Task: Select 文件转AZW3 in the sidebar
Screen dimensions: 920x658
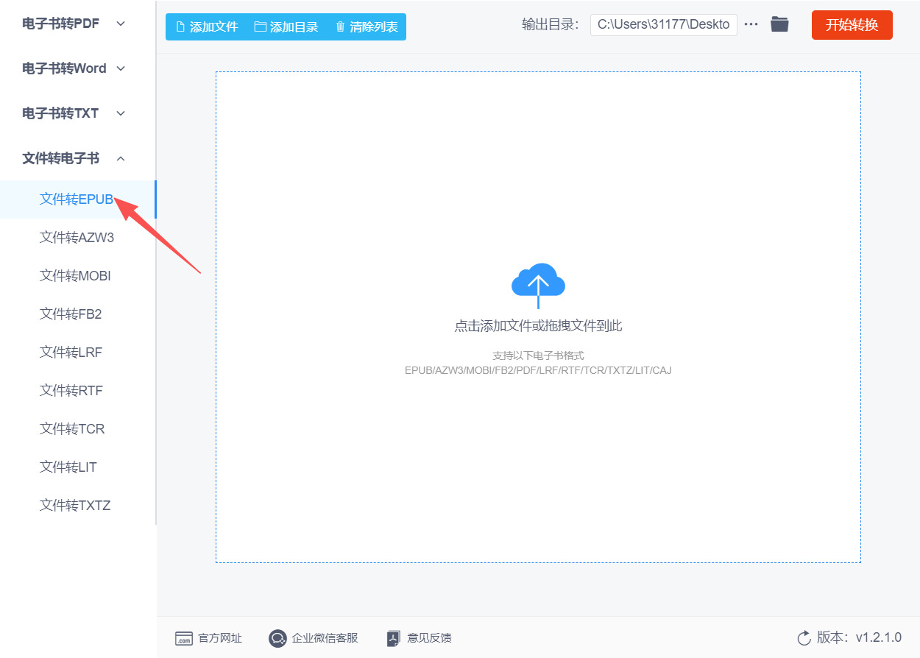Action: (x=78, y=238)
